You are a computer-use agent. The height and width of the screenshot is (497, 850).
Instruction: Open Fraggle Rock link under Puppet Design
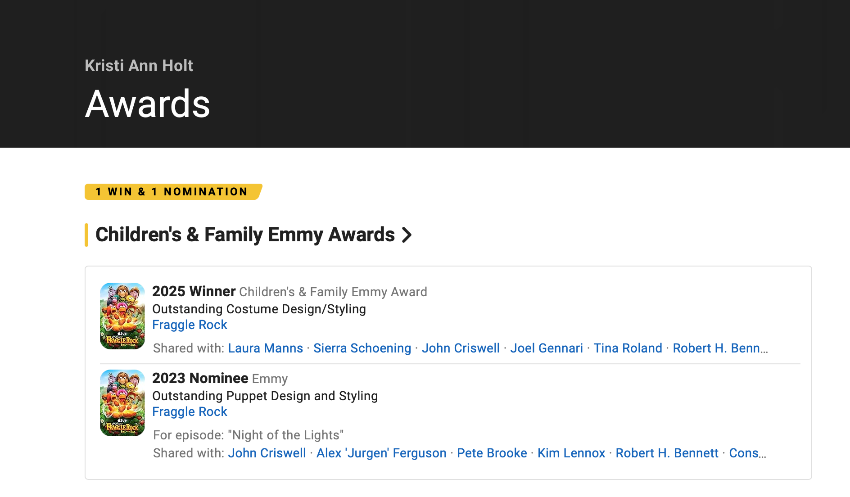click(190, 411)
